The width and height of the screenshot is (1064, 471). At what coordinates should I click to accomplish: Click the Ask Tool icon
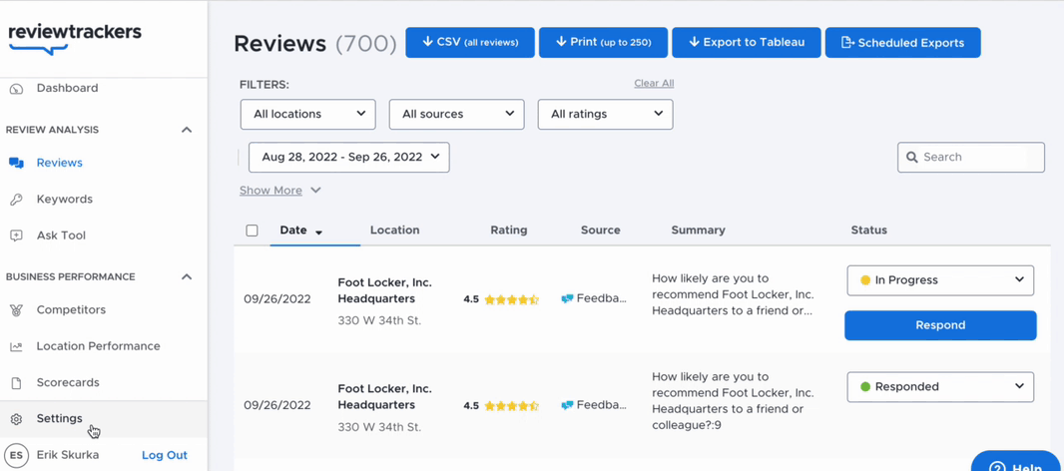pyautogui.click(x=16, y=235)
